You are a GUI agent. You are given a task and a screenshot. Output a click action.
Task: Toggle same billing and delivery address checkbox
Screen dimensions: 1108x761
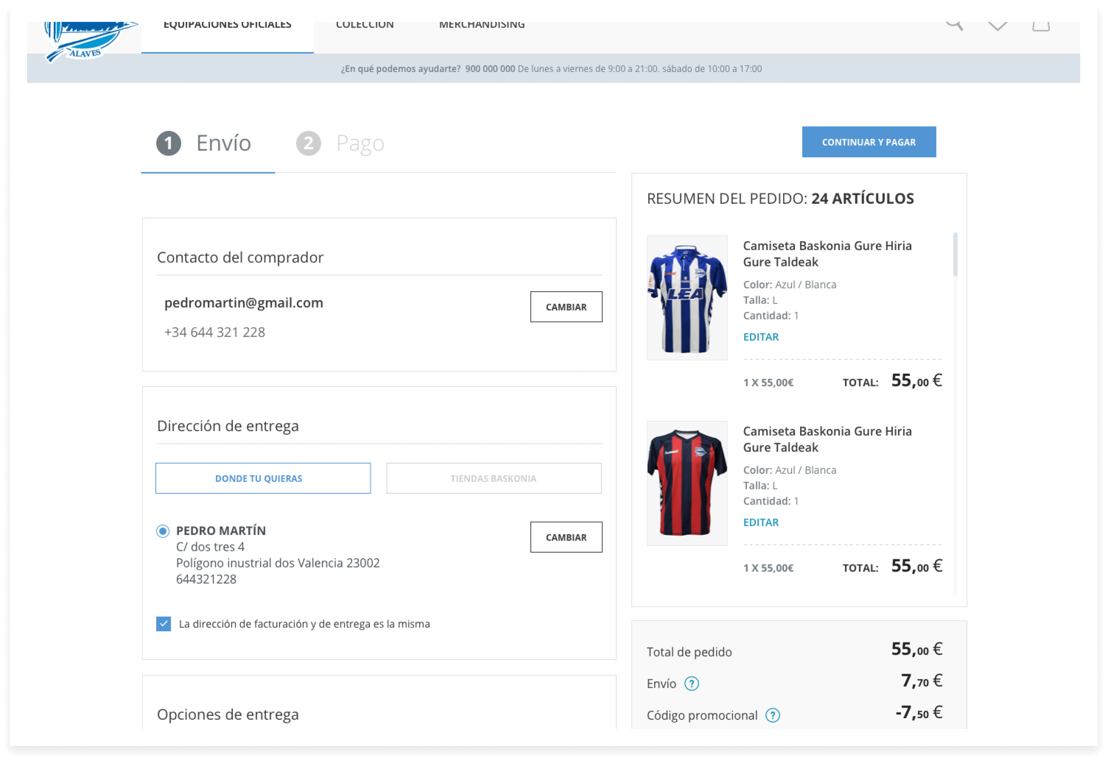pos(163,623)
